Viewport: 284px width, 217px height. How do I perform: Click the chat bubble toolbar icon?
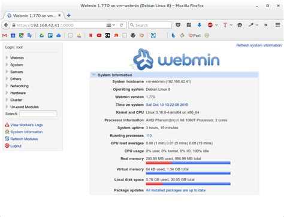240,25
